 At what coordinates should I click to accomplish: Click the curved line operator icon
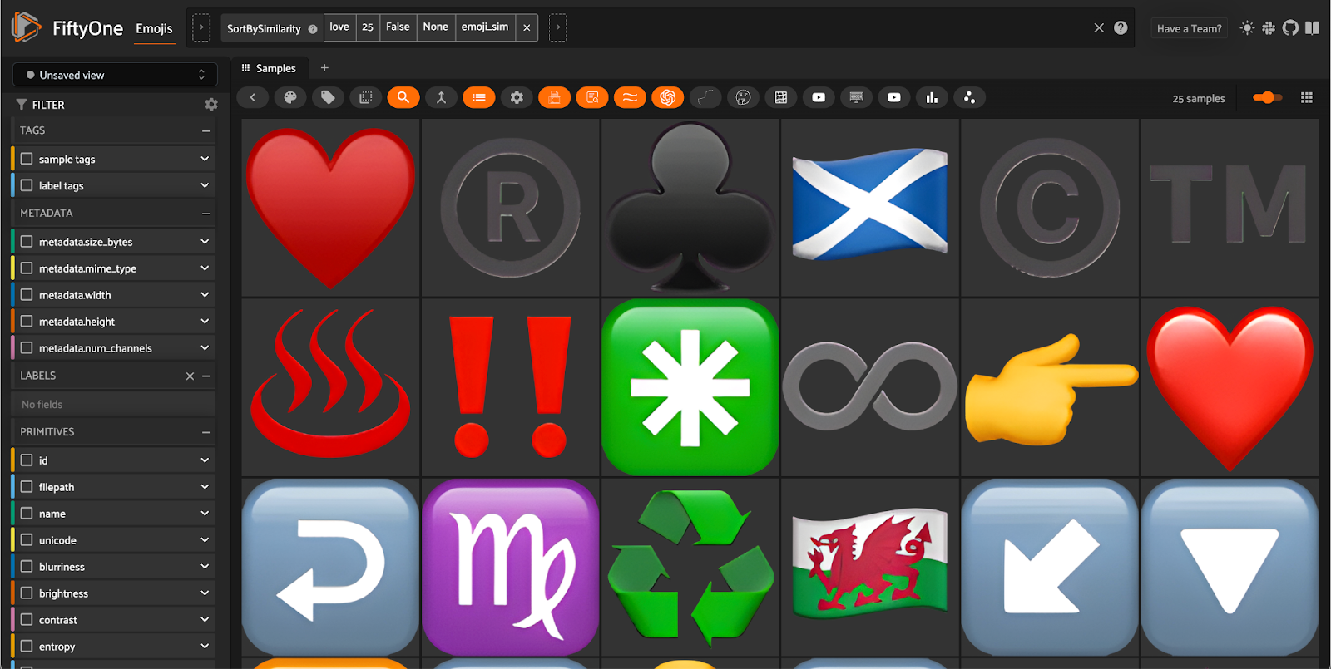(705, 97)
